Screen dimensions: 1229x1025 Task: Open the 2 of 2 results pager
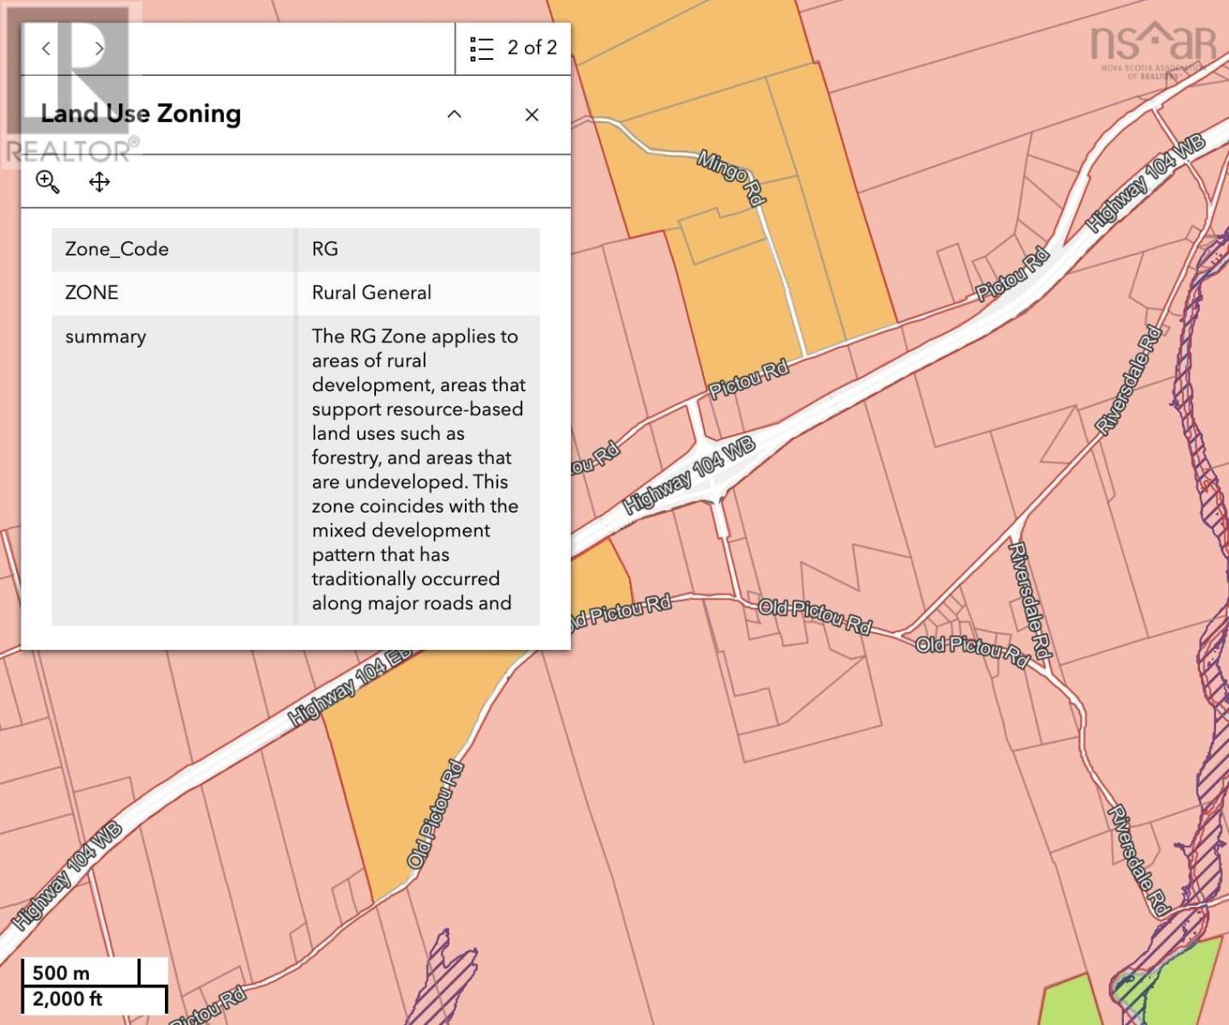532,48
